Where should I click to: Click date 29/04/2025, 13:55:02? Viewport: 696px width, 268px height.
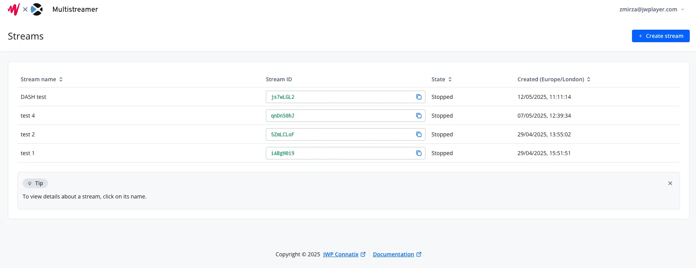pos(544,134)
